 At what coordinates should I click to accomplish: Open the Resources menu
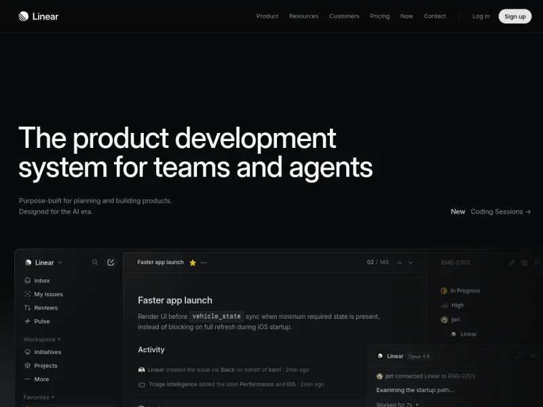tap(303, 16)
